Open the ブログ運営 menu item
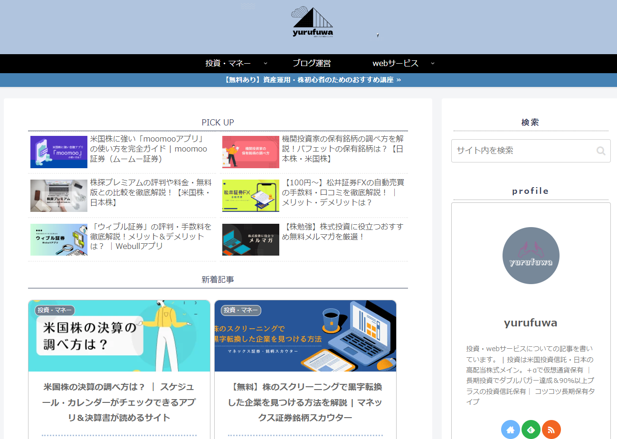Screen dimensions: 617x439 (x=312, y=63)
